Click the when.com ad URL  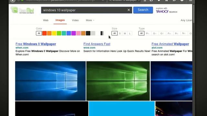(x=22, y=48)
